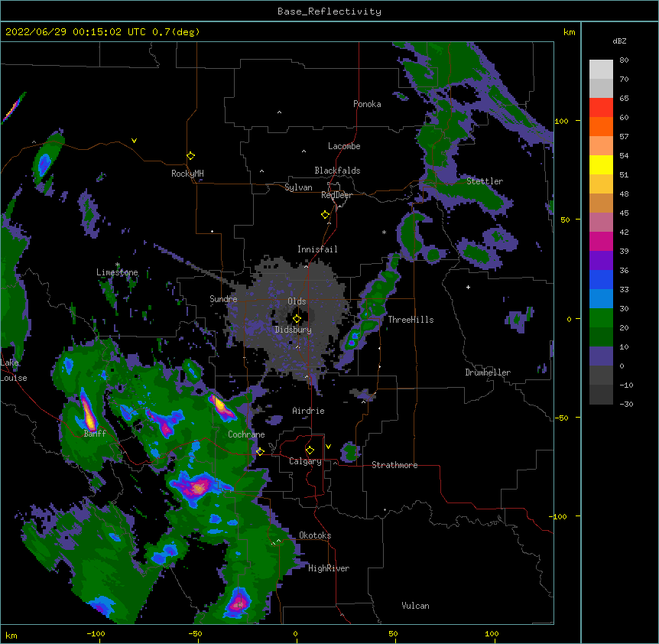Click the top-right km unit label
Screen dimensions: 659x644
click(569, 32)
